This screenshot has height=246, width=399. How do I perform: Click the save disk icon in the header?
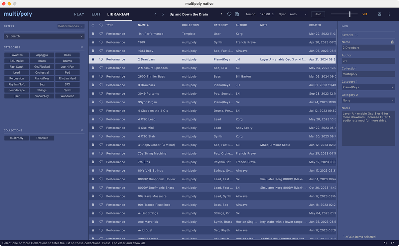coord(237,14)
